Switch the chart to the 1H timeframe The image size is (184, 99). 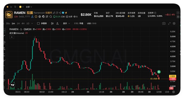[18, 23]
